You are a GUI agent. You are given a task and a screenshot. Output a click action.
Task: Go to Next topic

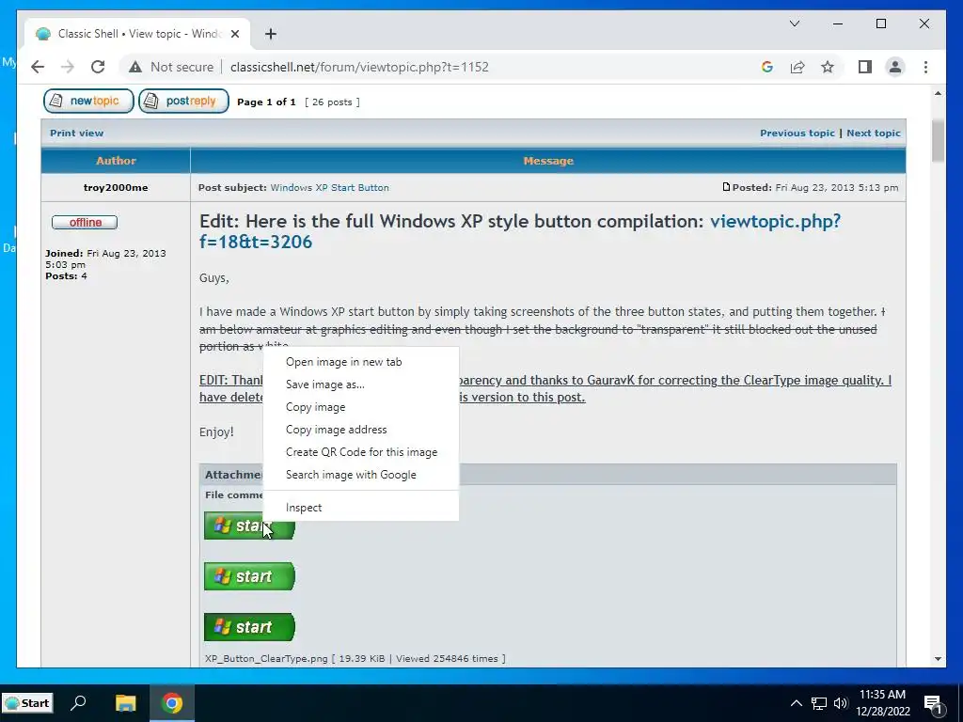click(x=874, y=133)
